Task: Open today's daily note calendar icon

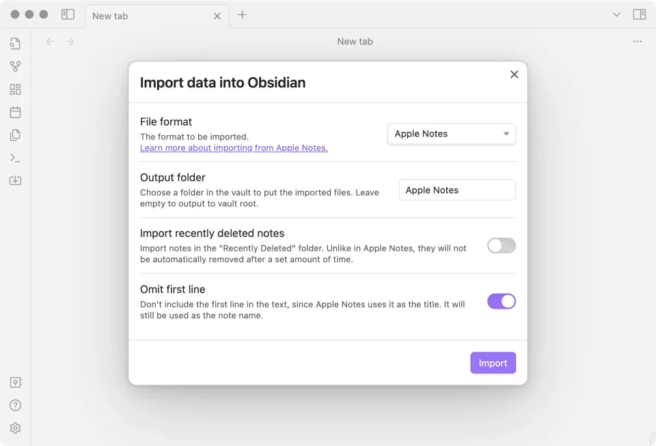Action: pos(15,112)
